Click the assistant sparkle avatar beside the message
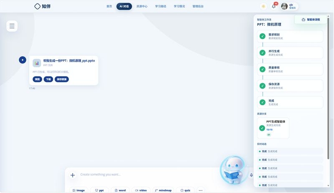This screenshot has width=334, height=193. click(x=23, y=60)
